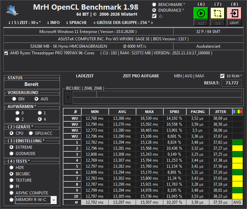The height and width of the screenshot is (209, 247).
Task: Set VORDERGRUND to EIN
Action: 14,99
